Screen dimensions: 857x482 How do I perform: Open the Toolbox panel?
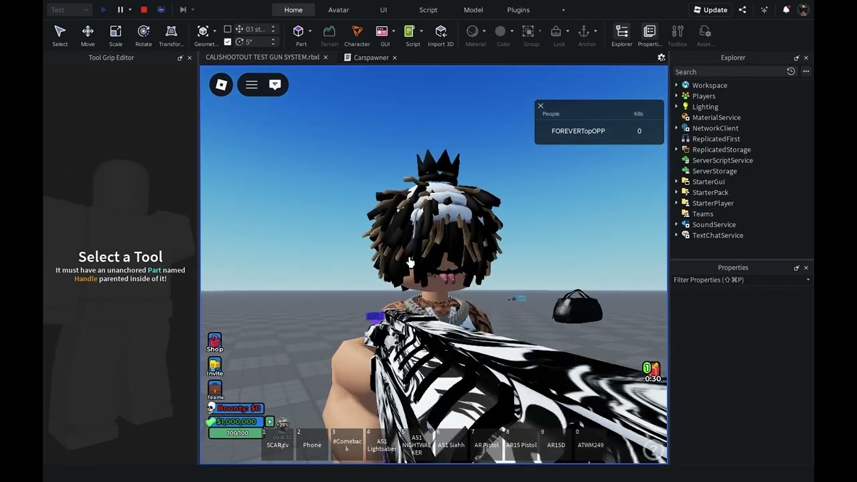click(678, 35)
